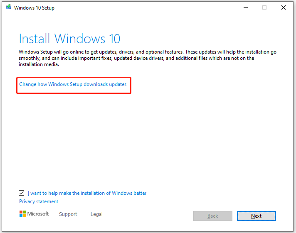Viewport: 296px width, 233px height.
Task: Click the Microsoft logo
Action: tap(34, 214)
